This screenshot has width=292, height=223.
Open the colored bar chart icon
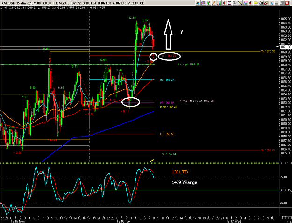click(x=219, y=3)
